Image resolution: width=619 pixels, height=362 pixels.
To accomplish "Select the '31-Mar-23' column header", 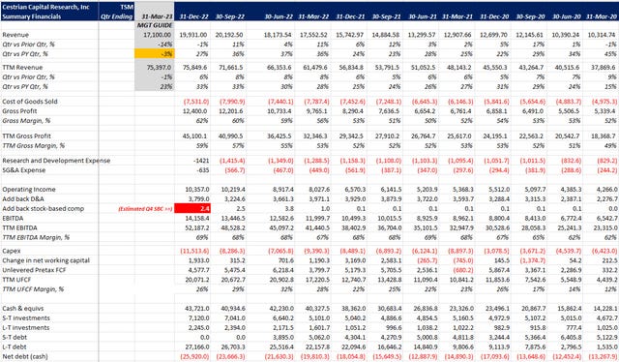I will (157, 16).
